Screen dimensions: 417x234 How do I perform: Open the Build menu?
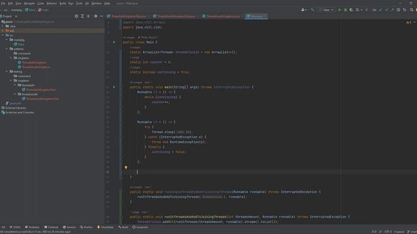(x=63, y=3)
